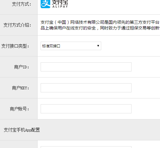The width and height of the screenshot is (160, 148).
Task: Click the empty cell beside the interface dropdown
Action: click(131, 46)
